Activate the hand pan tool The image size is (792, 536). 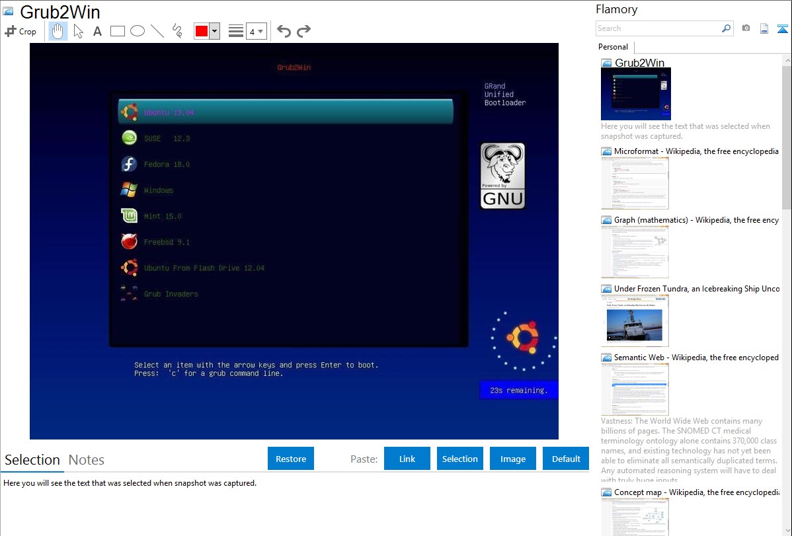[58, 31]
